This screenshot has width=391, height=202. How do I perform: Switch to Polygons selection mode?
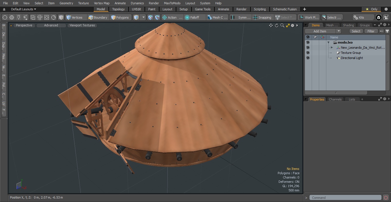[120, 17]
